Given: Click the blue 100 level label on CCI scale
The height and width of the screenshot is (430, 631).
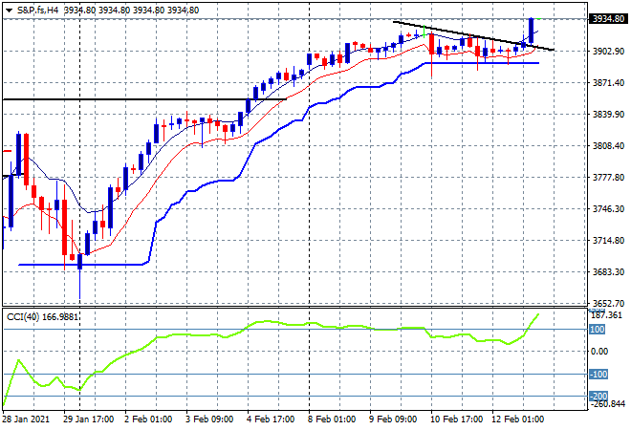Looking at the screenshot, I should [x=598, y=330].
